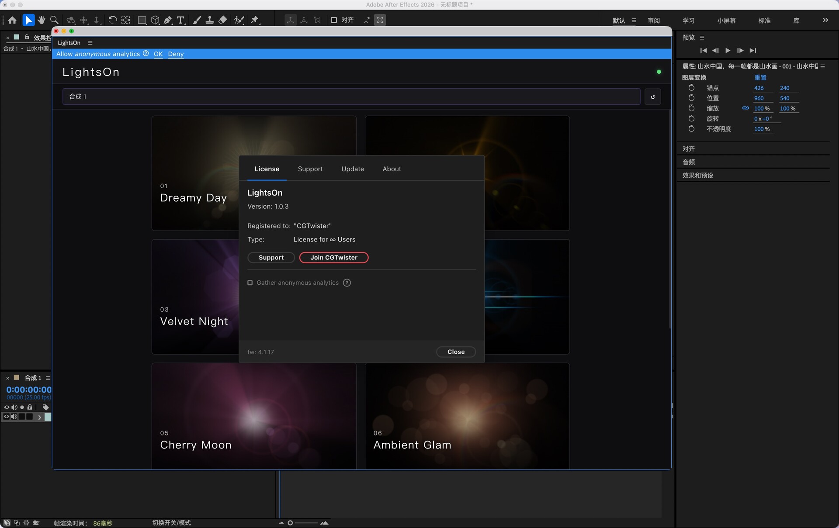Viewport: 839px width, 528px height.
Task: Click Deny for anonymous analytics
Action: coord(176,54)
